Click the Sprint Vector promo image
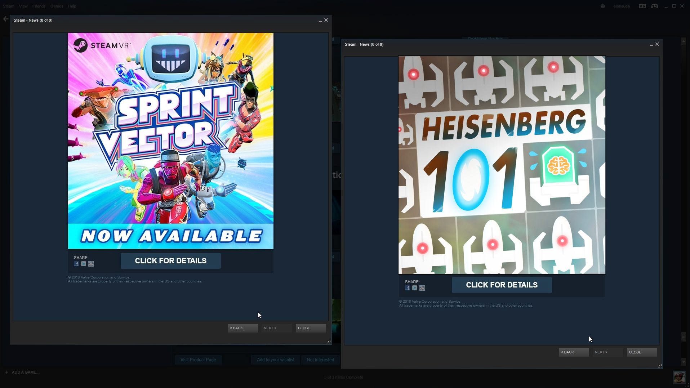 coord(171,141)
